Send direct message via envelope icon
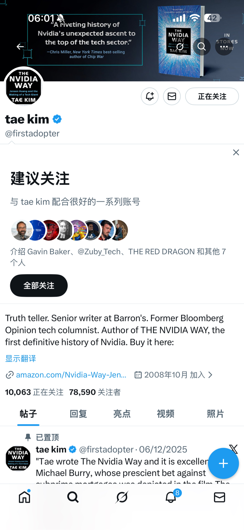The image size is (244, 530). pos(172,96)
